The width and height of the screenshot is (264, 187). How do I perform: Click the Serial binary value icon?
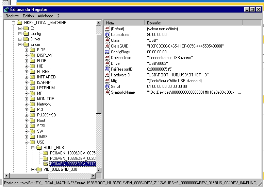(x=108, y=86)
